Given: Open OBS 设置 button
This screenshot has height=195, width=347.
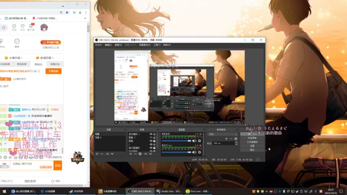Looking at the screenshot, I should [252, 146].
